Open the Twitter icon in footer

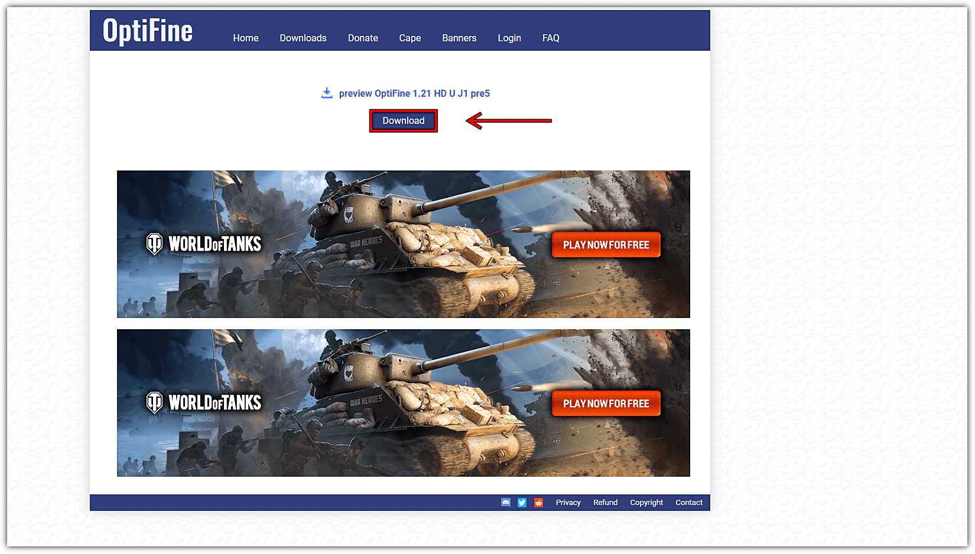point(522,503)
